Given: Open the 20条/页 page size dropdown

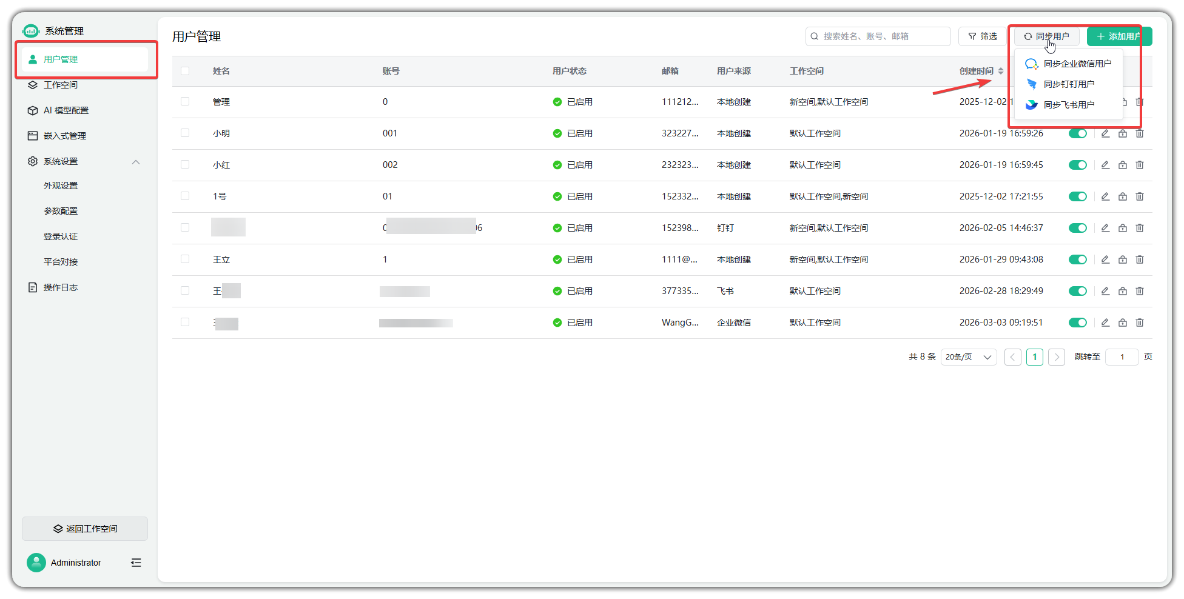Looking at the screenshot, I should tap(968, 357).
